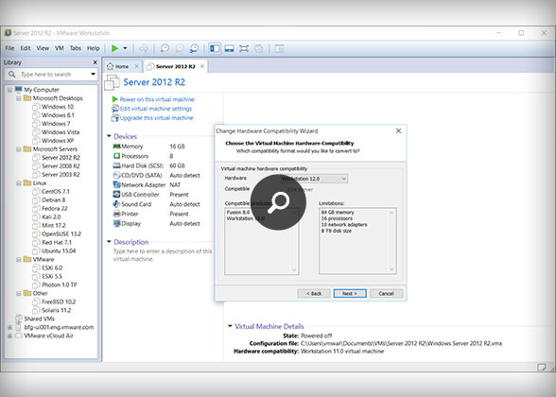556x397 pixels.
Task: Click the USB Controller device icon
Action: [116, 195]
